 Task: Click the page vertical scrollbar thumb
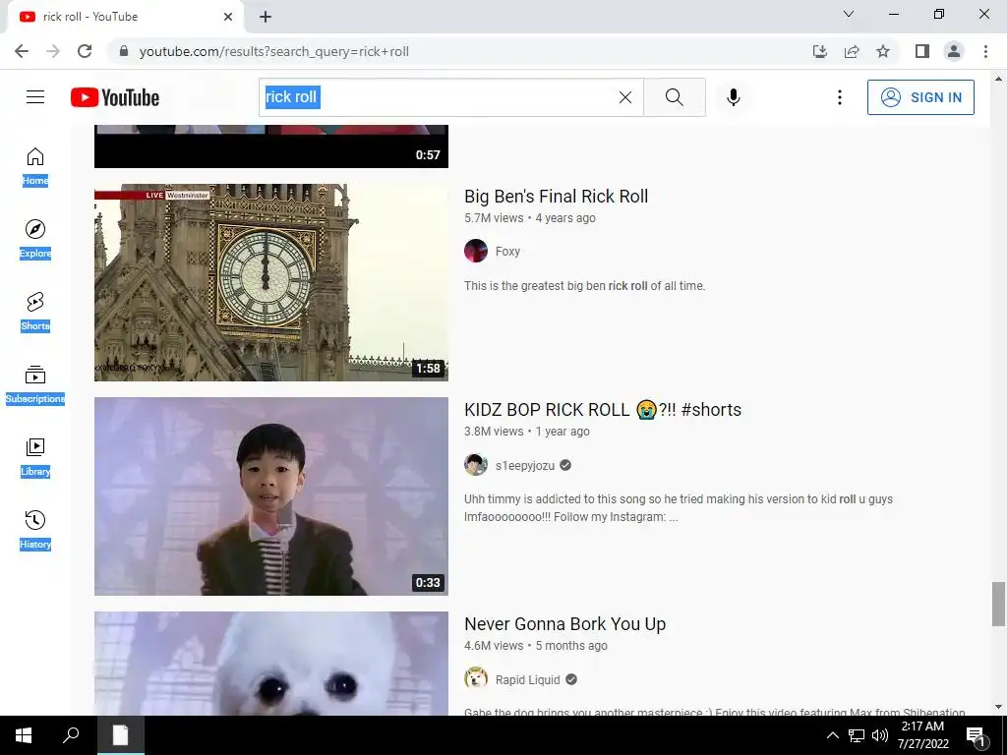(998, 604)
